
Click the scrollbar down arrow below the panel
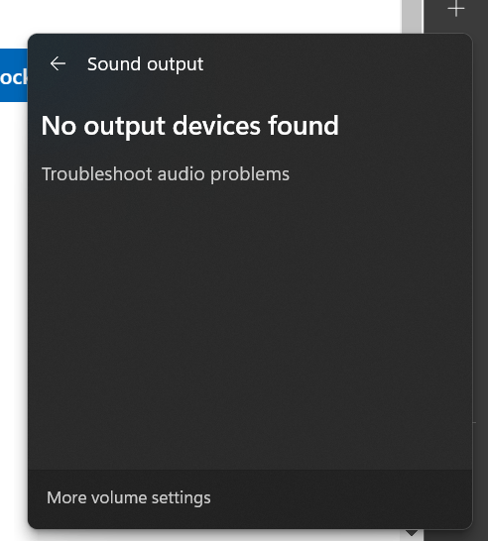[x=412, y=533]
